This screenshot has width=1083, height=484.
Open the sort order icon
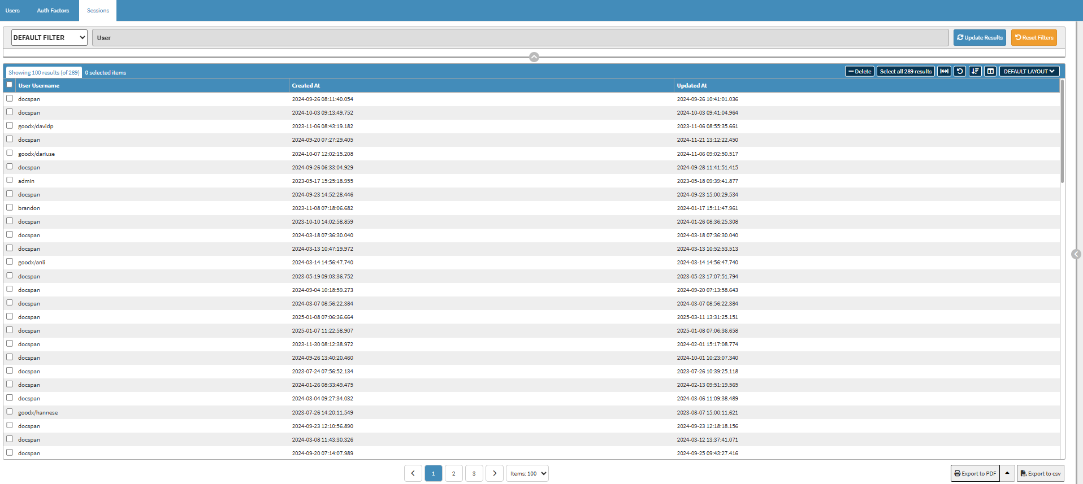[974, 71]
